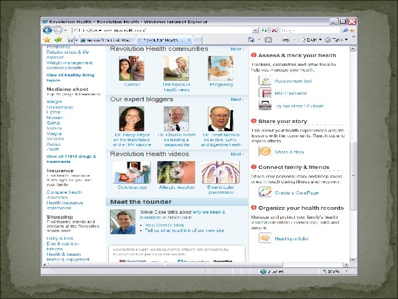Open the Quick Tabs icon
Viewport: 398px width, 299px height.
71,40
